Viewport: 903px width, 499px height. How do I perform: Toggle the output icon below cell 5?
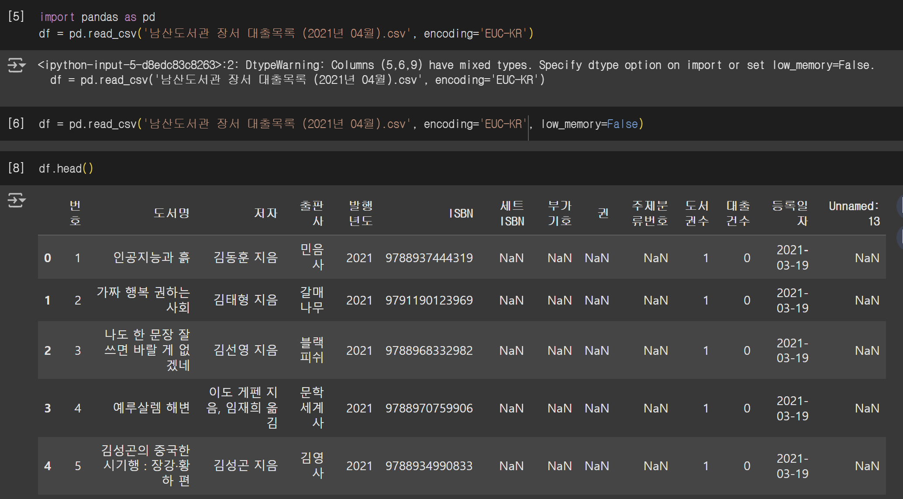point(17,66)
